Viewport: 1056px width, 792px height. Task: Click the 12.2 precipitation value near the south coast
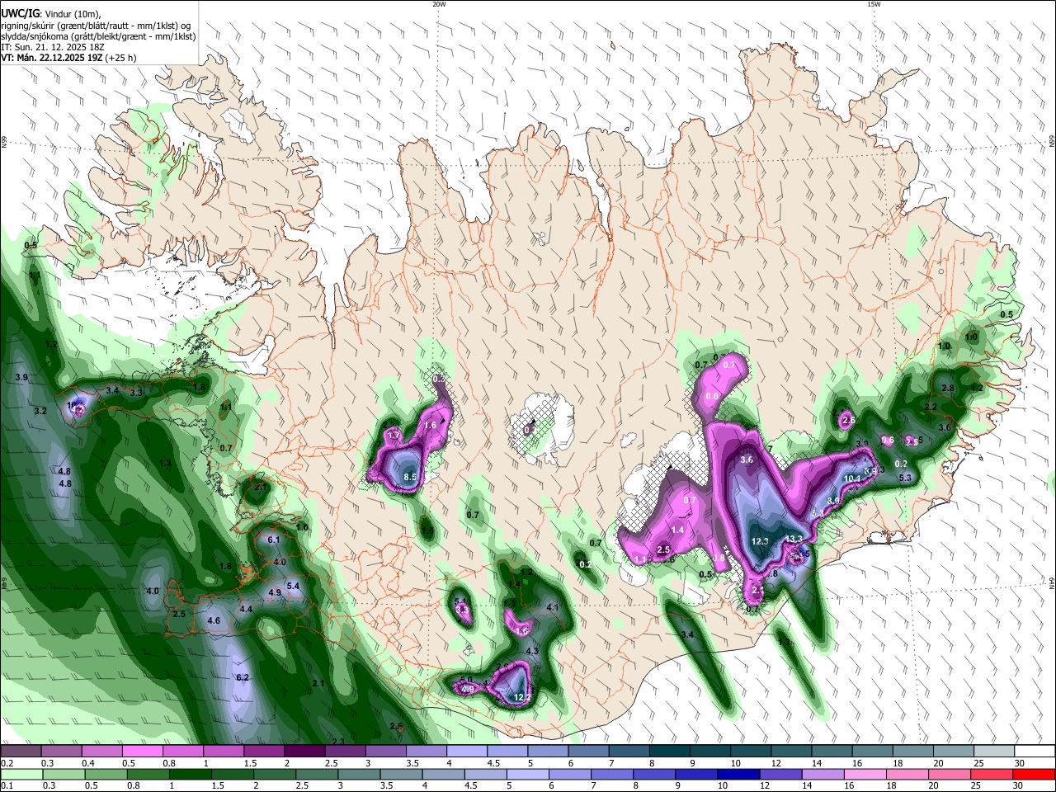(522, 697)
